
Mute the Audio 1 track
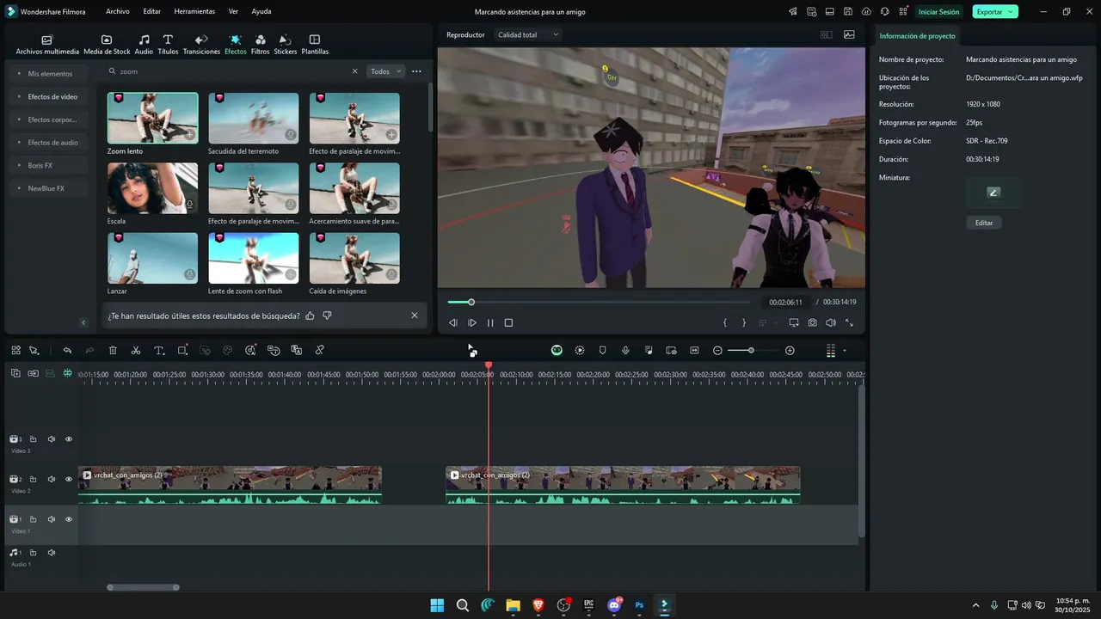coord(52,552)
